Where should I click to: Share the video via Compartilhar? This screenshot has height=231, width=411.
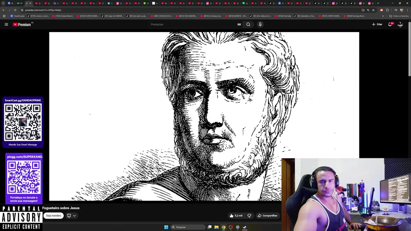pos(267,216)
